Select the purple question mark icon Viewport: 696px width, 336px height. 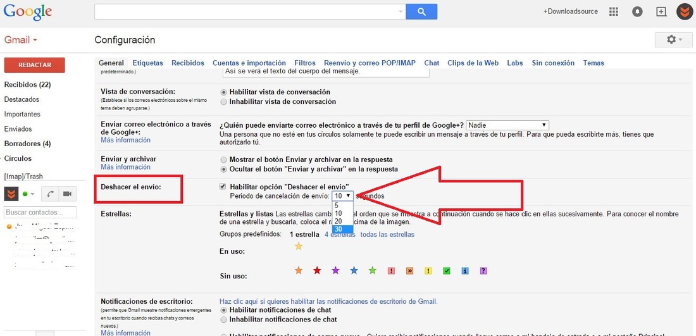tap(483, 271)
